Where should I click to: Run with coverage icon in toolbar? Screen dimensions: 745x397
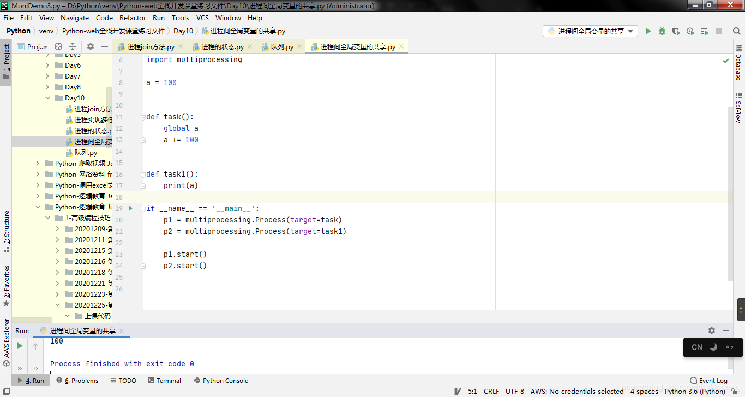(676, 31)
